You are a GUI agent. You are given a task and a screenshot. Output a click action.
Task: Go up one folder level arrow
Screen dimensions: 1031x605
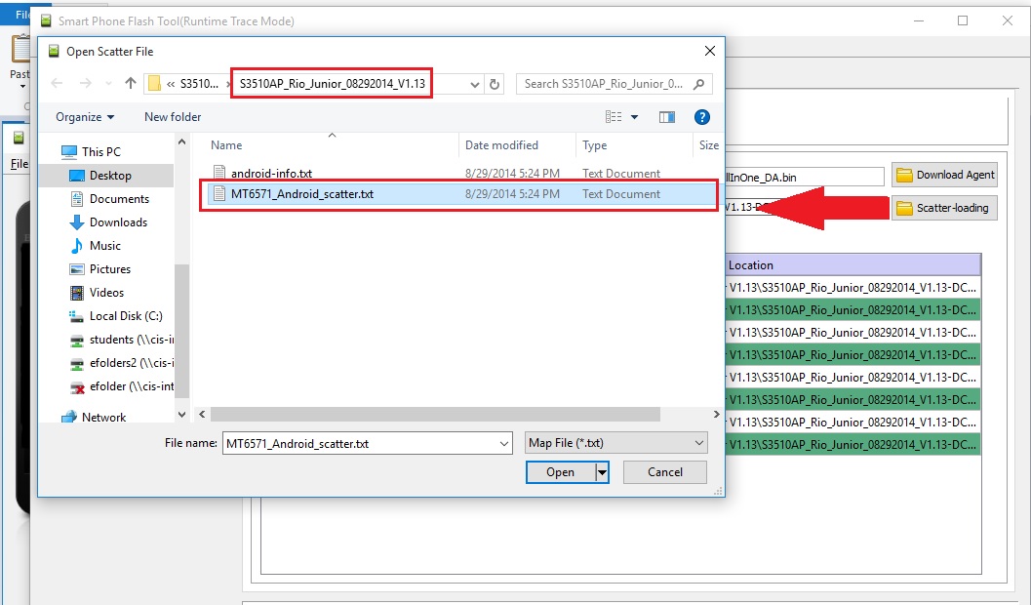130,84
